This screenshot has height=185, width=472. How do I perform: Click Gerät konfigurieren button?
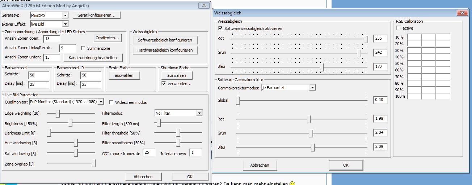97,15
